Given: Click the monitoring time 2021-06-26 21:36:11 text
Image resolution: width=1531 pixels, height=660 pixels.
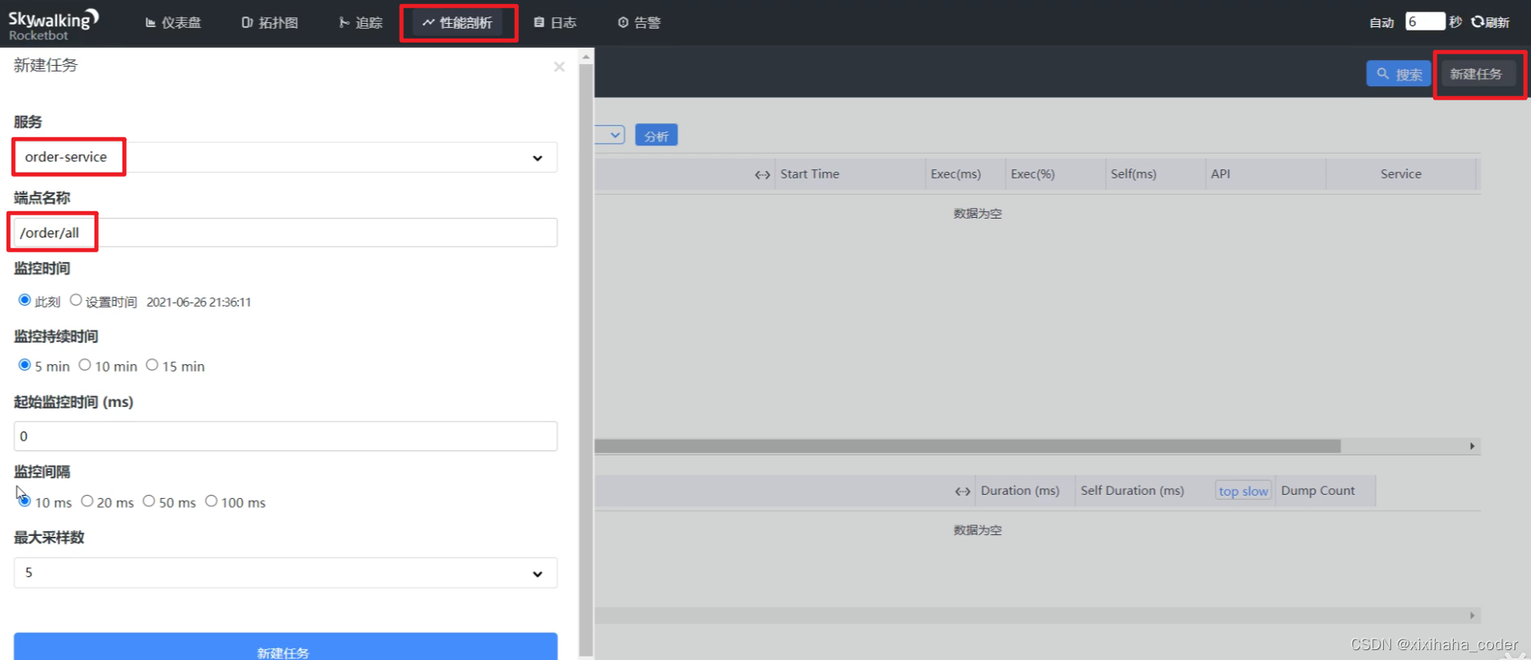Looking at the screenshot, I should (199, 302).
